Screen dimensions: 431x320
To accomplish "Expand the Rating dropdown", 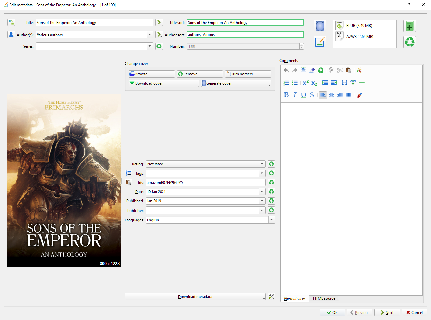I will click(x=262, y=164).
